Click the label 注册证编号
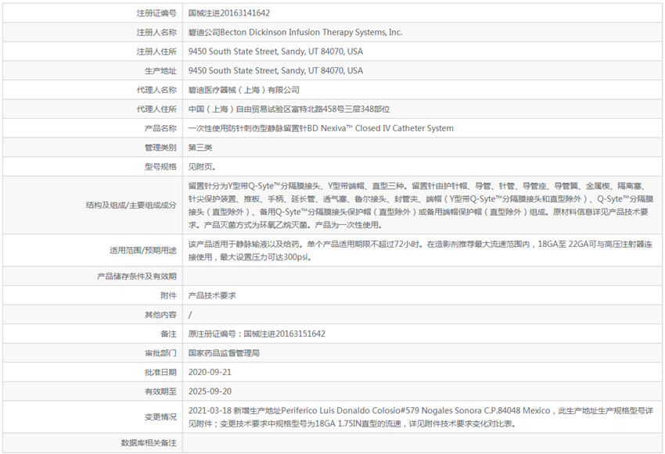Screen dimensions: 665x454 [x=156, y=13]
